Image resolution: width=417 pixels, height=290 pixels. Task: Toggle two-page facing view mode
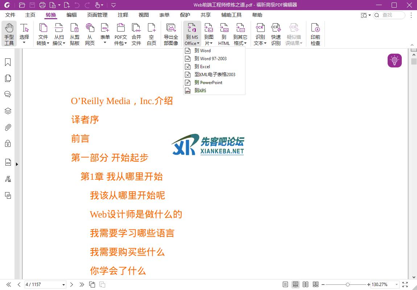coord(306,285)
